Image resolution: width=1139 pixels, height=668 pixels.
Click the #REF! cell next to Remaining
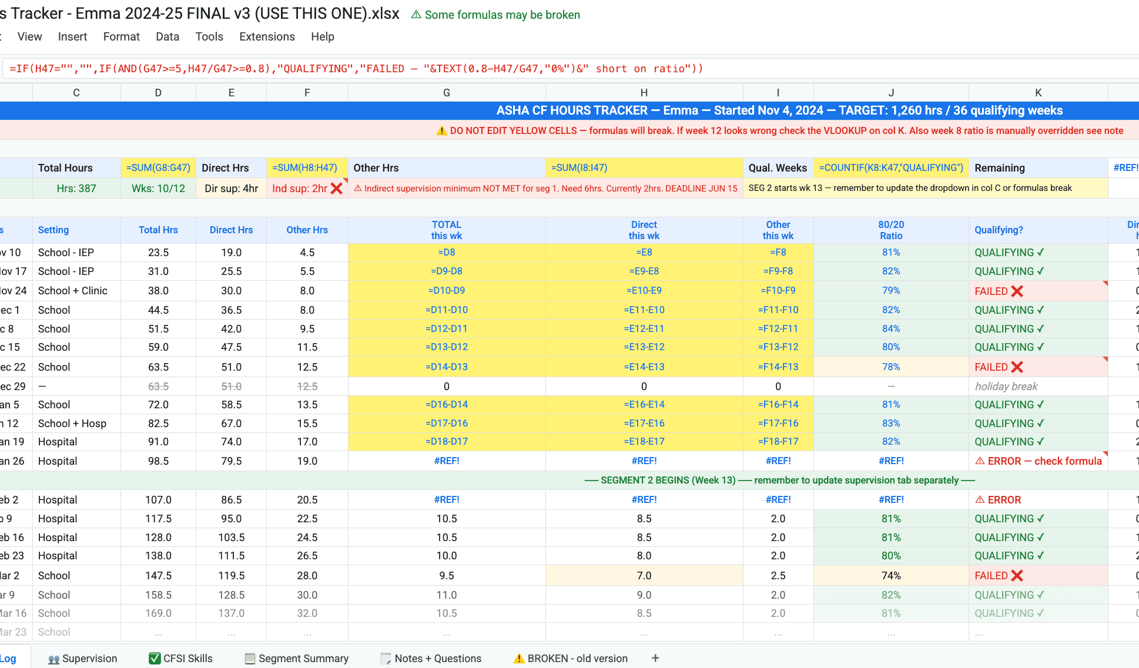pos(1124,168)
